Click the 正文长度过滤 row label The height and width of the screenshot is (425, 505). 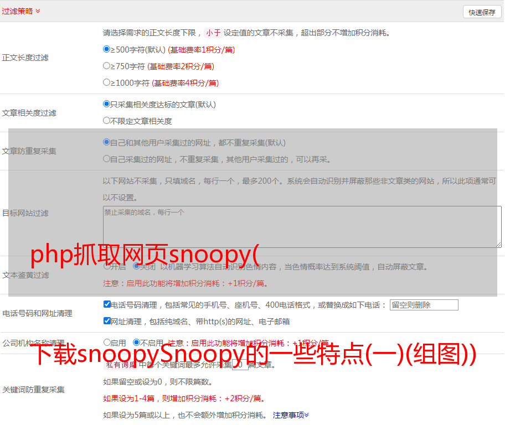(25, 58)
